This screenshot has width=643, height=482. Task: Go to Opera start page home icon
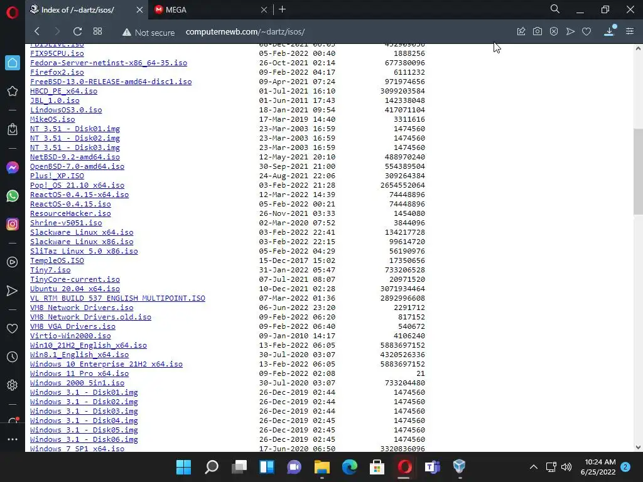(13, 63)
